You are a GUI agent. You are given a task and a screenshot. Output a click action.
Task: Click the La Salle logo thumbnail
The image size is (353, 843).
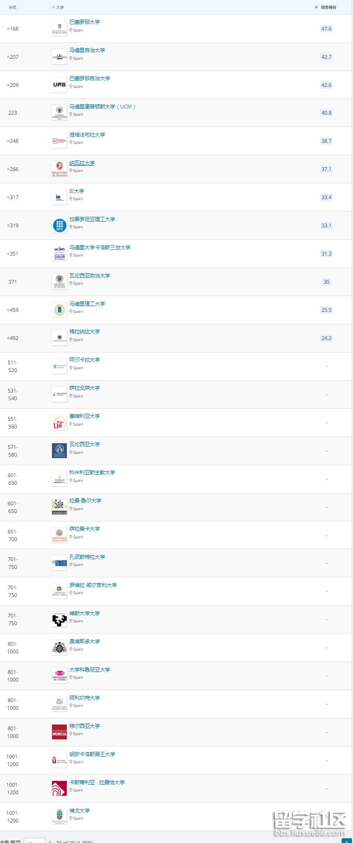59,507
